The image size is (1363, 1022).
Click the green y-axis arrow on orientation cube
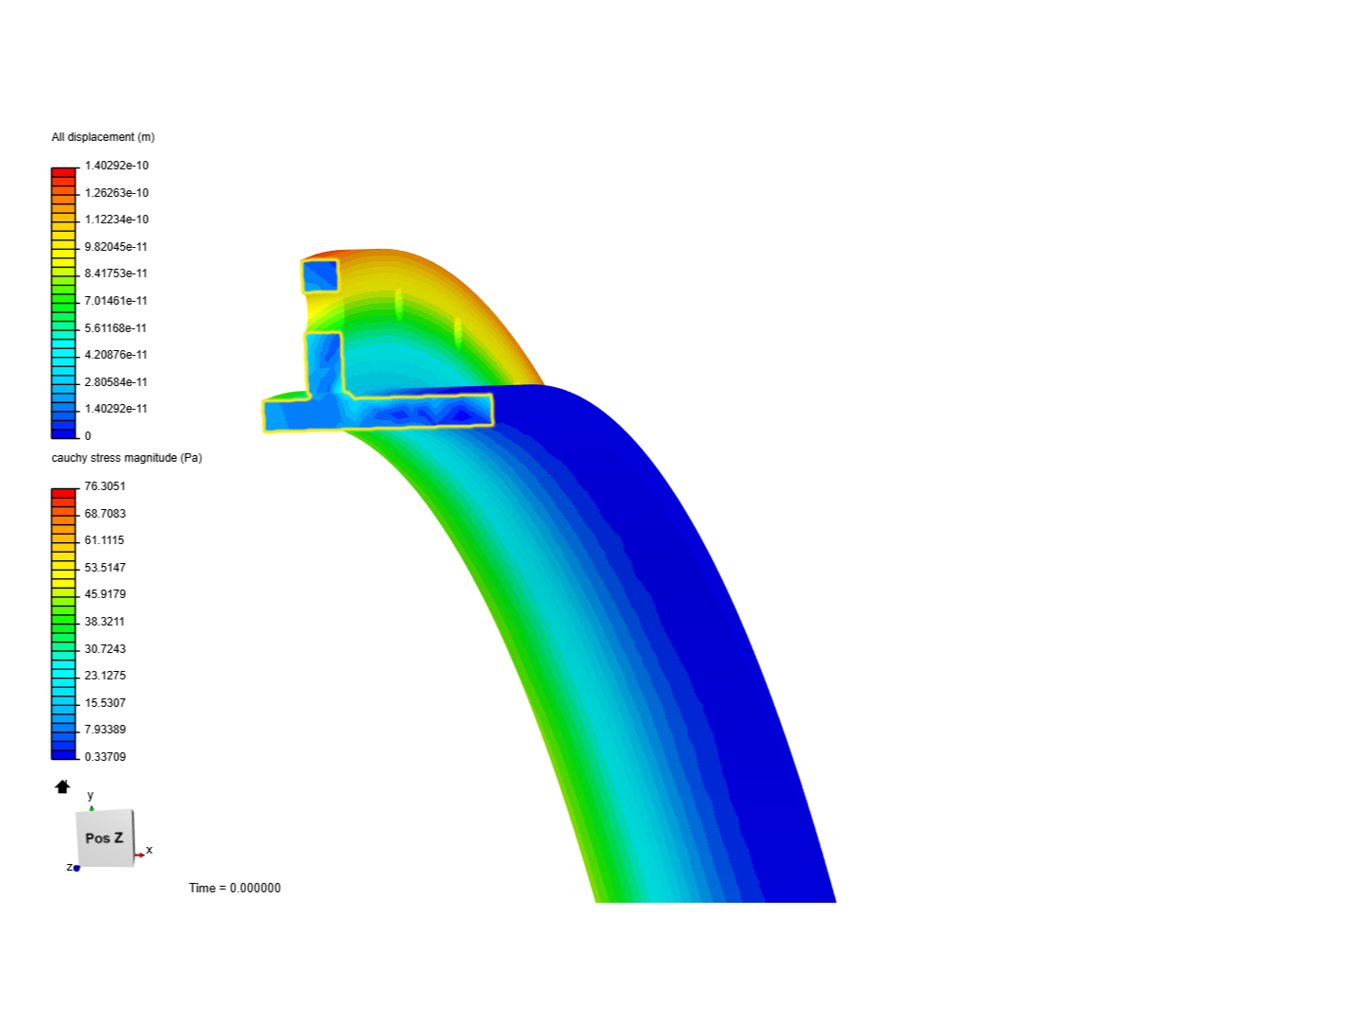tap(92, 808)
